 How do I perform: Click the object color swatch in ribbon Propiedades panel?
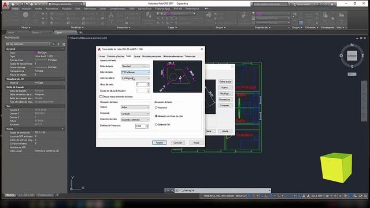(x=260, y=14)
